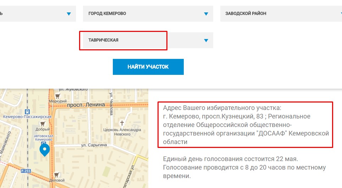342x188 pixels.
Task: Click the ул. Маяковского street label
Action: click(5, 146)
